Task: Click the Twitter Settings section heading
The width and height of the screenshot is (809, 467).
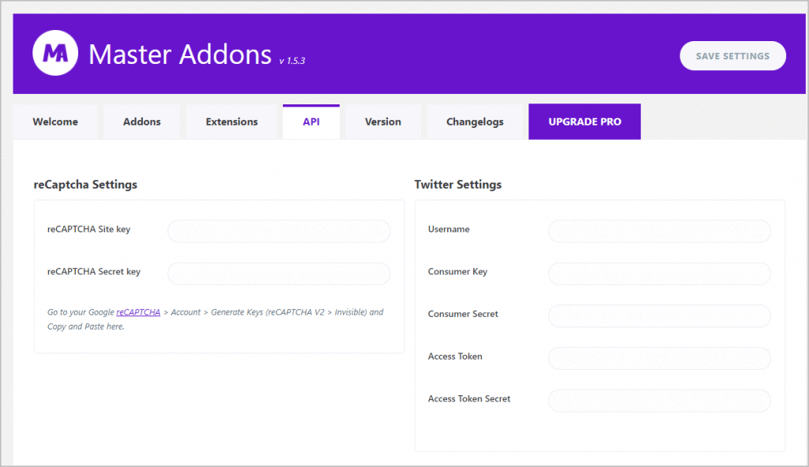Action: tap(458, 185)
